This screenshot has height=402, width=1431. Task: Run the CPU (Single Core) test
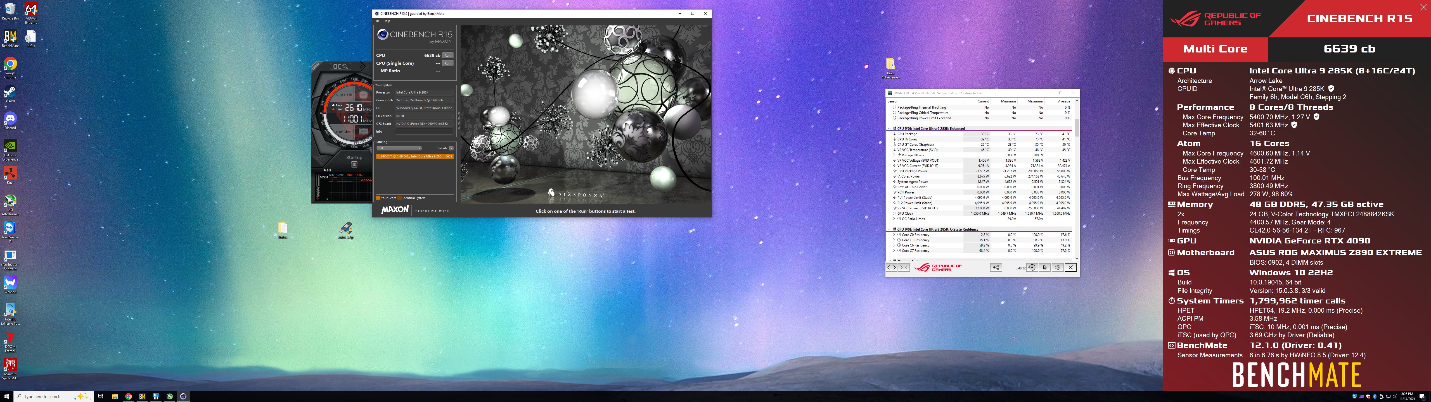[447, 63]
